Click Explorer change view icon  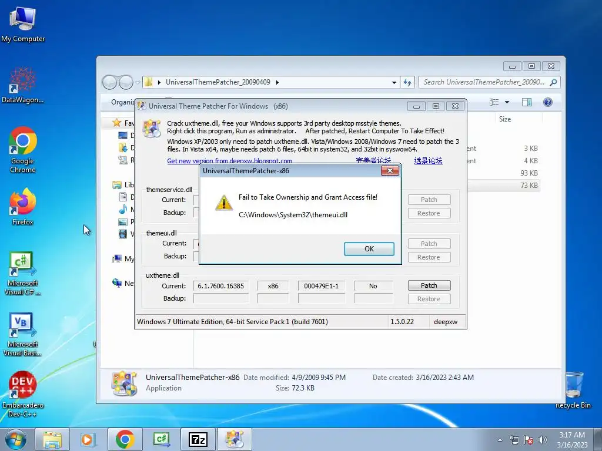[x=494, y=102]
